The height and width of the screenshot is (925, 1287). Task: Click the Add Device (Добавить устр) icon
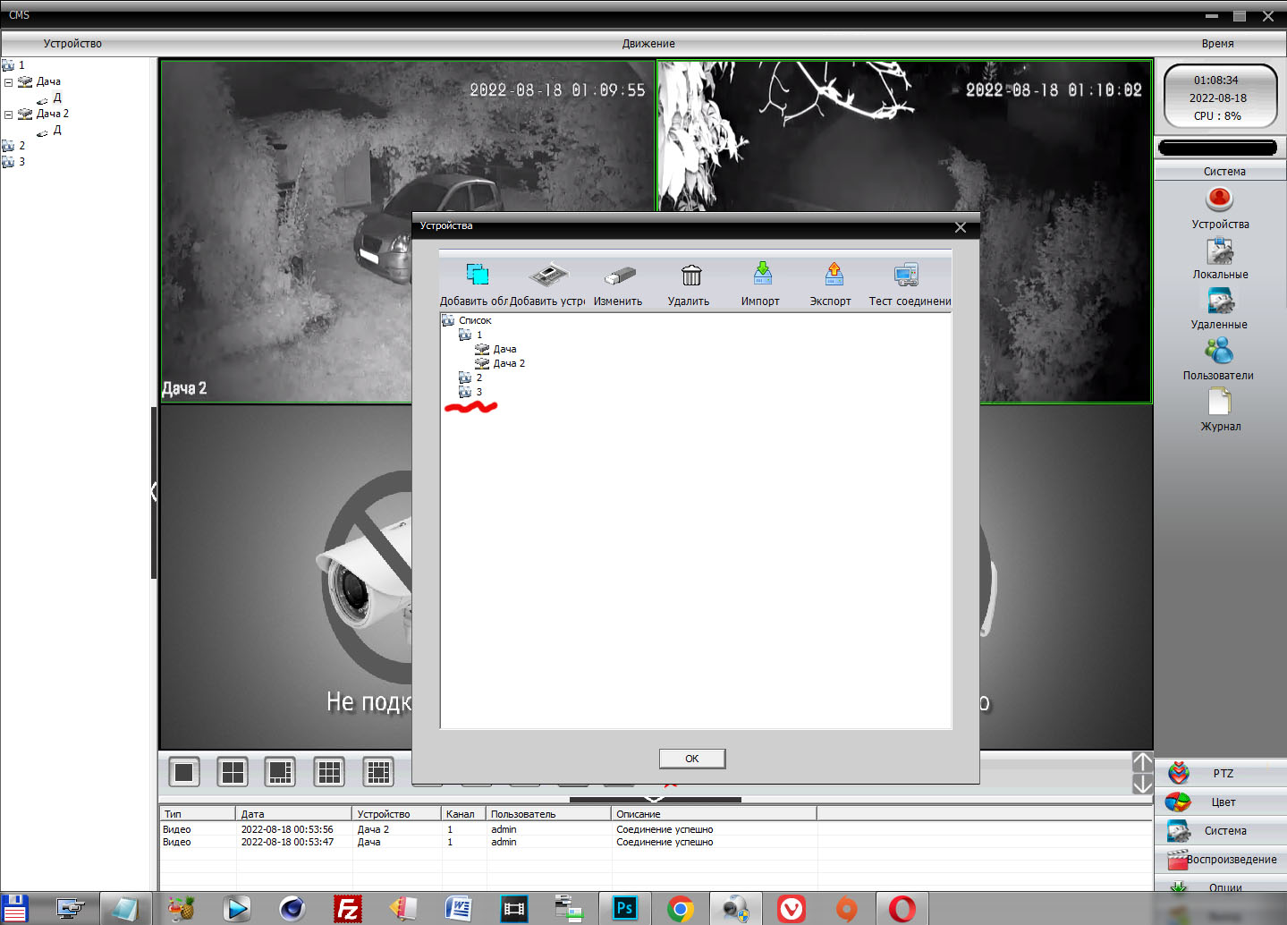(548, 276)
